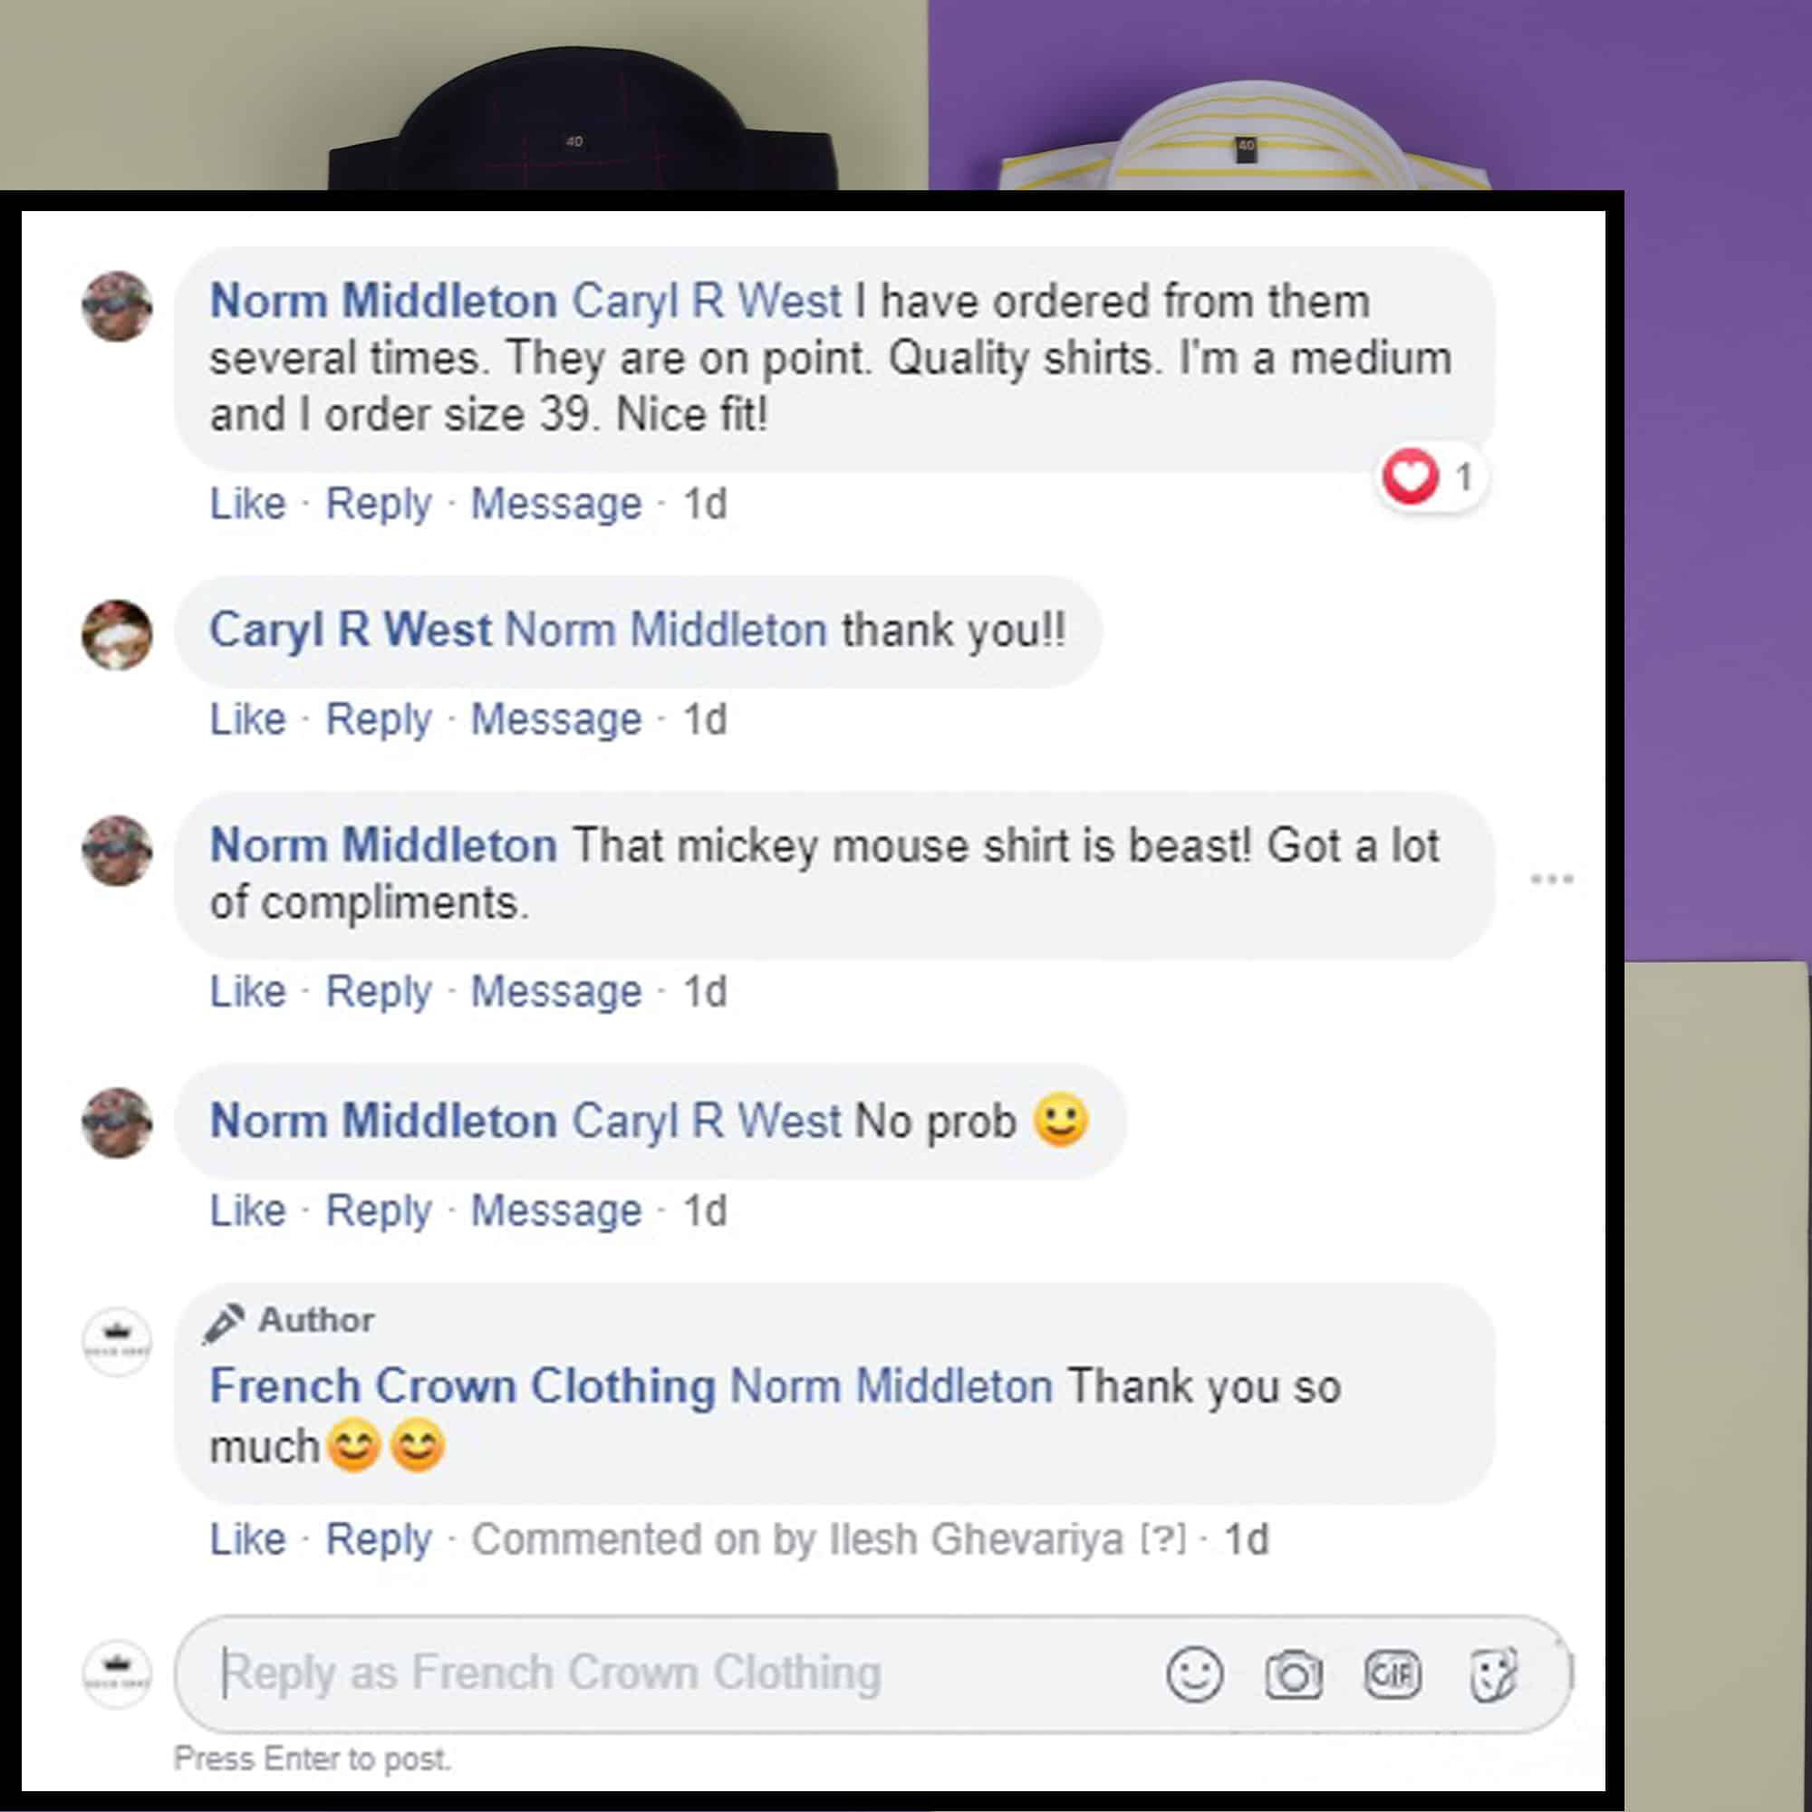
Task: Click into the Reply as French Crown Clothing field
Action: (872, 1674)
